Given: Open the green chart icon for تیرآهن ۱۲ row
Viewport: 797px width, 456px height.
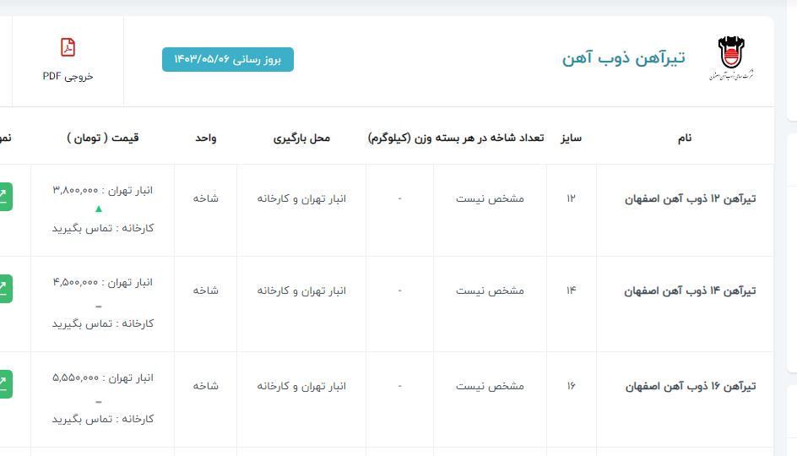Looking at the screenshot, I should point(5,196).
